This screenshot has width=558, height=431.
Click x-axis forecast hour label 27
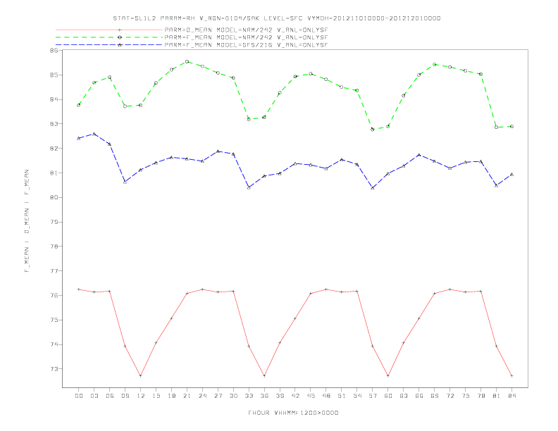pyautogui.click(x=218, y=396)
